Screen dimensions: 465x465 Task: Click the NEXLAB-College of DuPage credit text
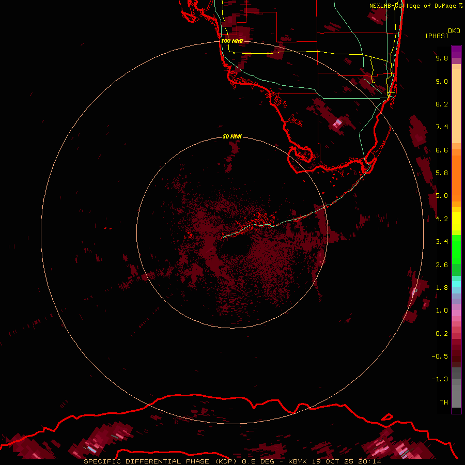(x=412, y=6)
